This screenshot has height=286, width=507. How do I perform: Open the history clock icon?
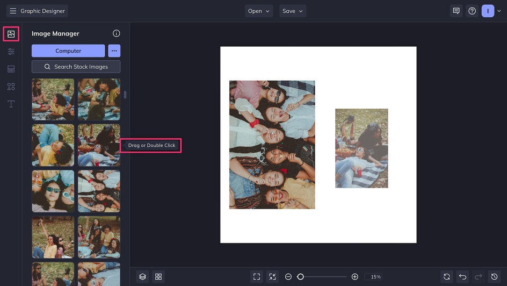click(495, 277)
